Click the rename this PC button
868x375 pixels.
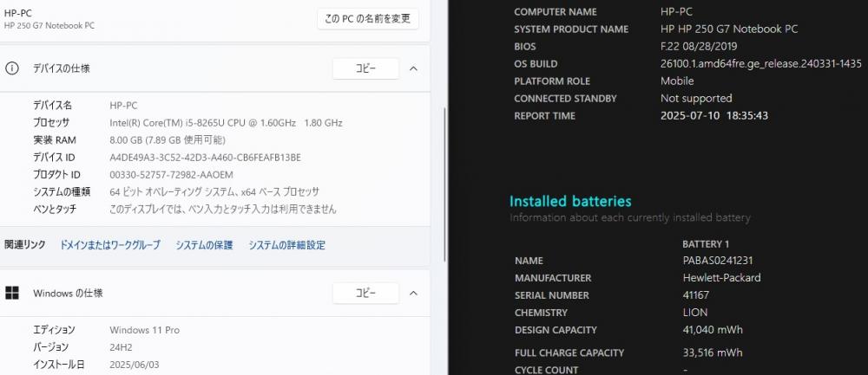367,18
